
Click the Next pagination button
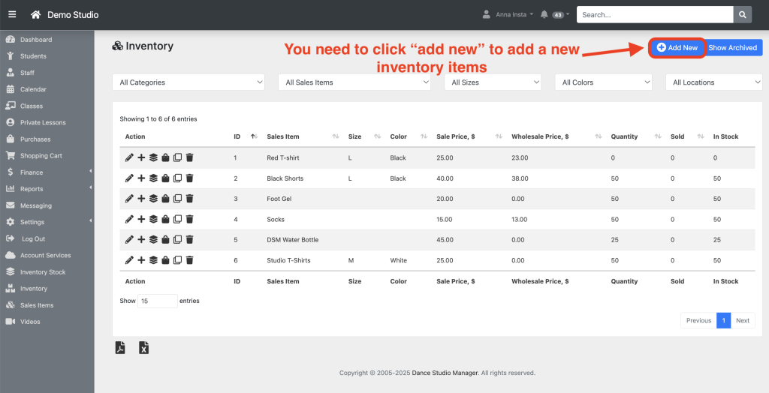tap(743, 320)
